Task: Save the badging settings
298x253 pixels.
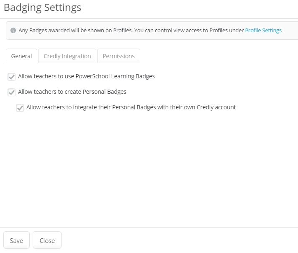Action: [17, 240]
